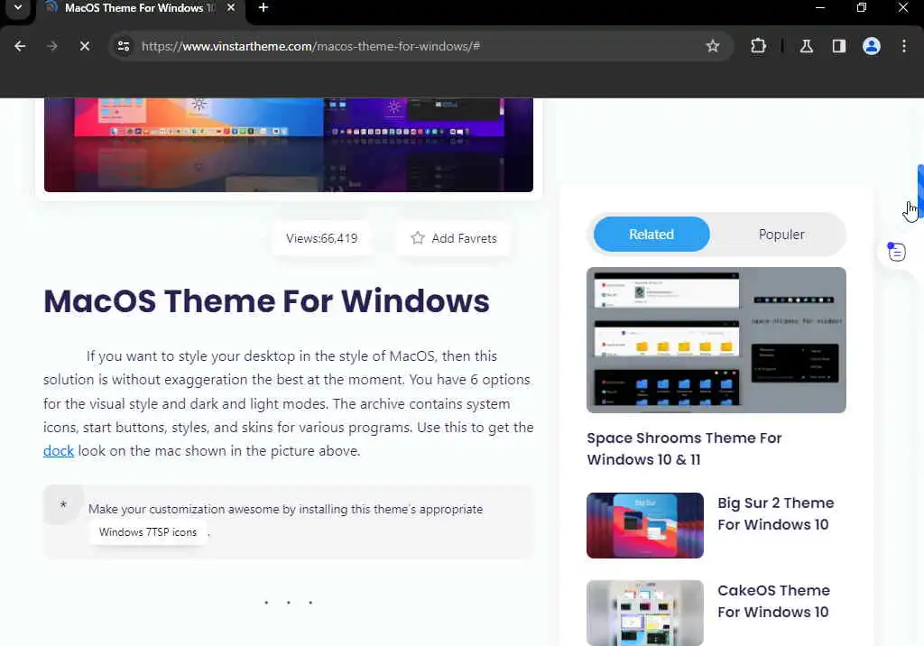The image size is (924, 646).
Task: Open Space Shrooms Theme For Windows 10 & 11
Action: pos(684,448)
